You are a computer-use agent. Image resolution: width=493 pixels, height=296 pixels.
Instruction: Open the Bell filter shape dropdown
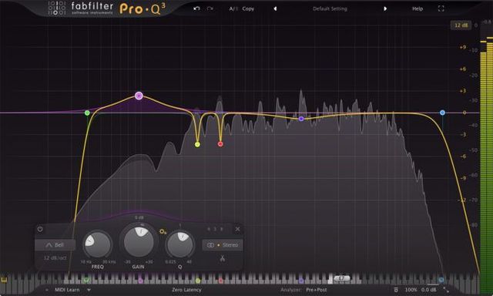(x=55, y=244)
